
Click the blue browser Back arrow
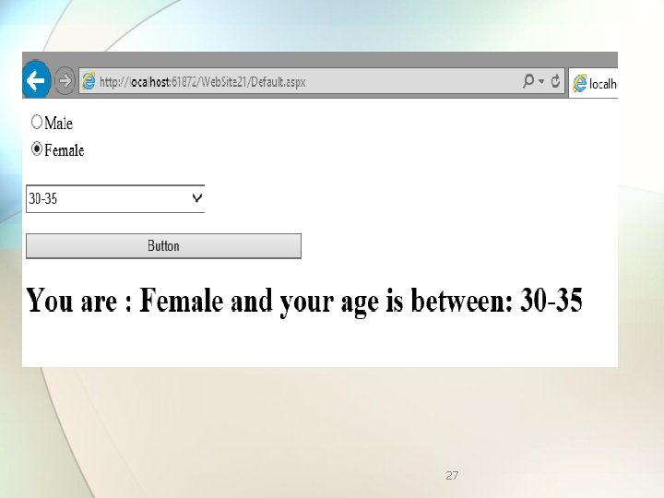click(36, 80)
